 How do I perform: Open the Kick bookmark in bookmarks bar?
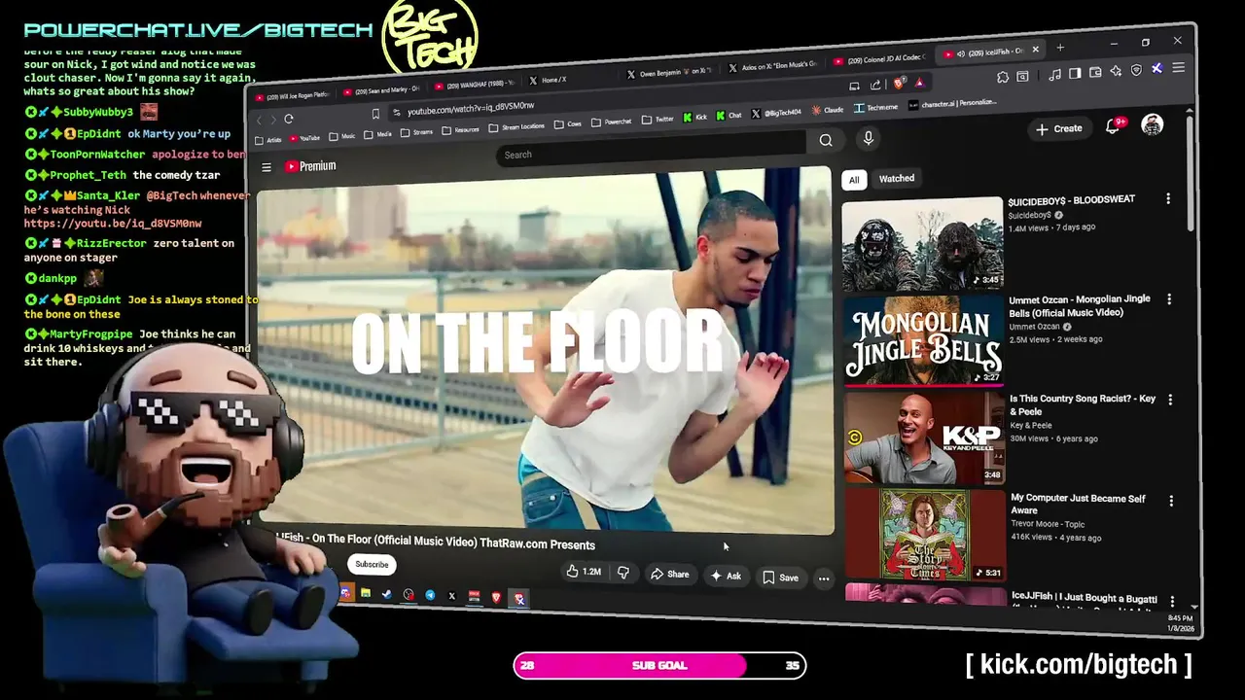(694, 117)
